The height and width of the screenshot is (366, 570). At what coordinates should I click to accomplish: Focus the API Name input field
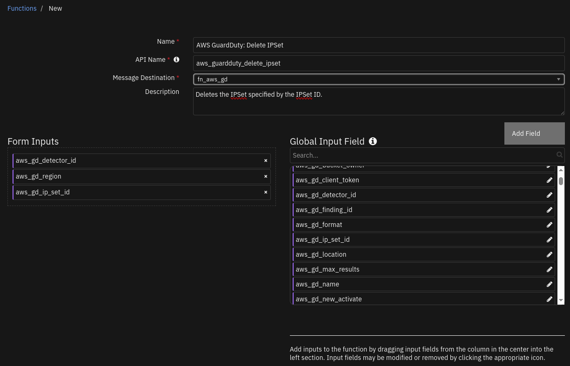(x=379, y=63)
